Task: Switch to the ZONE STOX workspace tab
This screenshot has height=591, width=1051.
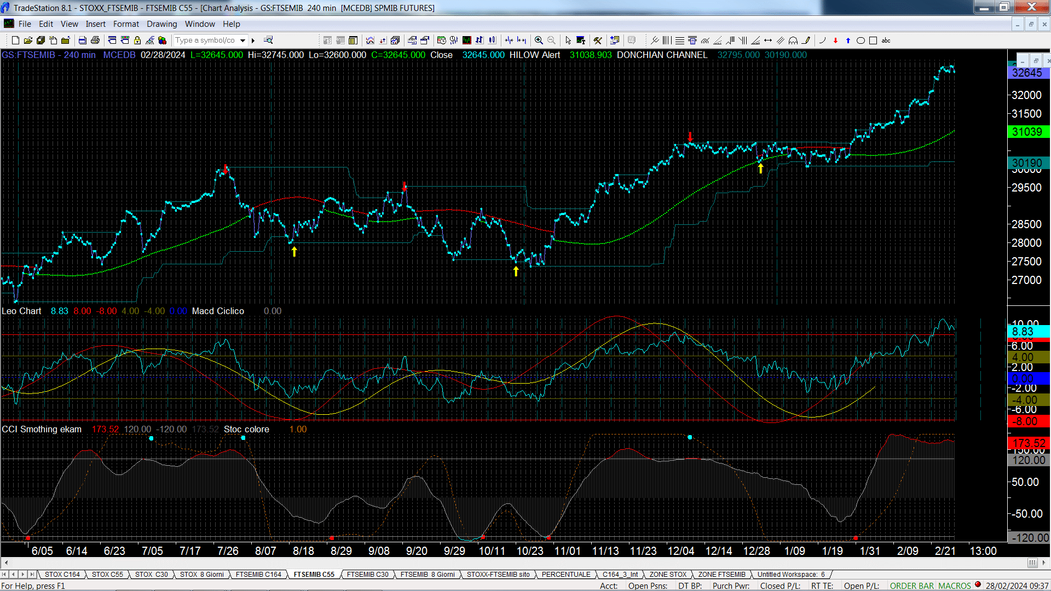Action: (x=668, y=575)
